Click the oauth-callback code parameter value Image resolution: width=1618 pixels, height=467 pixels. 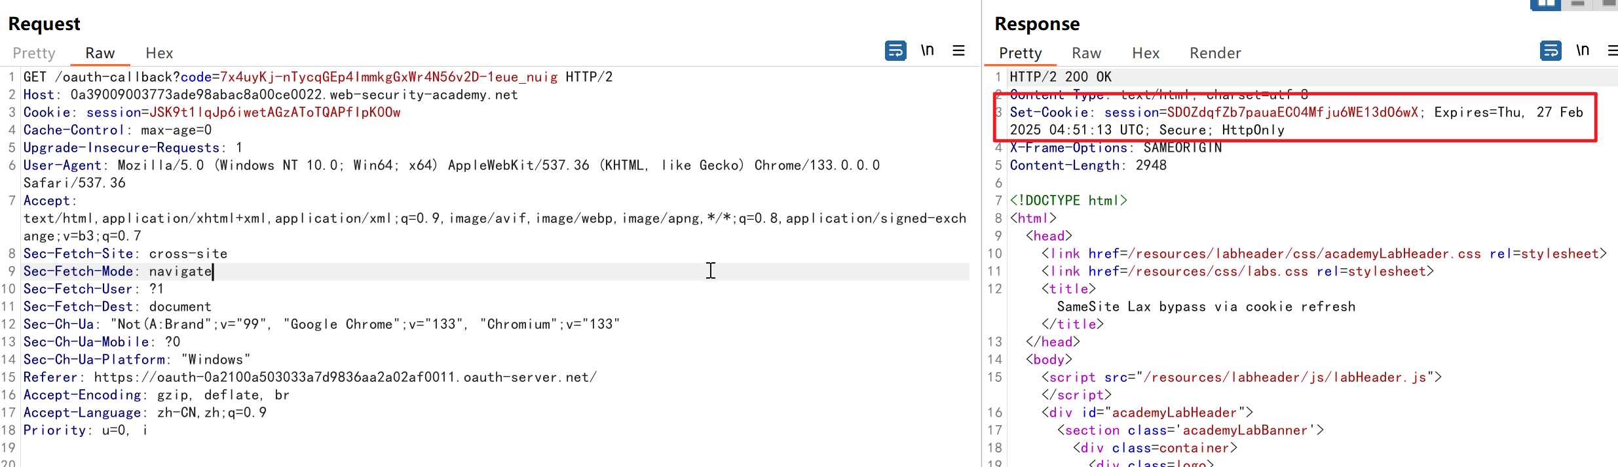tap(388, 77)
